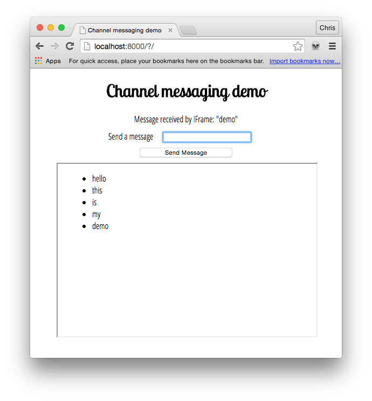Close the Channel messaging demo tab
The width and height of the screenshot is (372, 401).
pos(170,30)
